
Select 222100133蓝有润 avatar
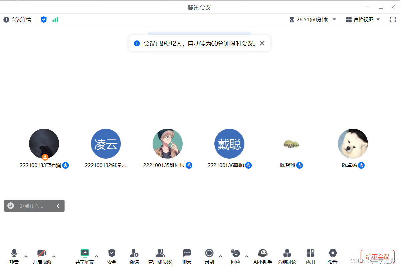(x=44, y=144)
